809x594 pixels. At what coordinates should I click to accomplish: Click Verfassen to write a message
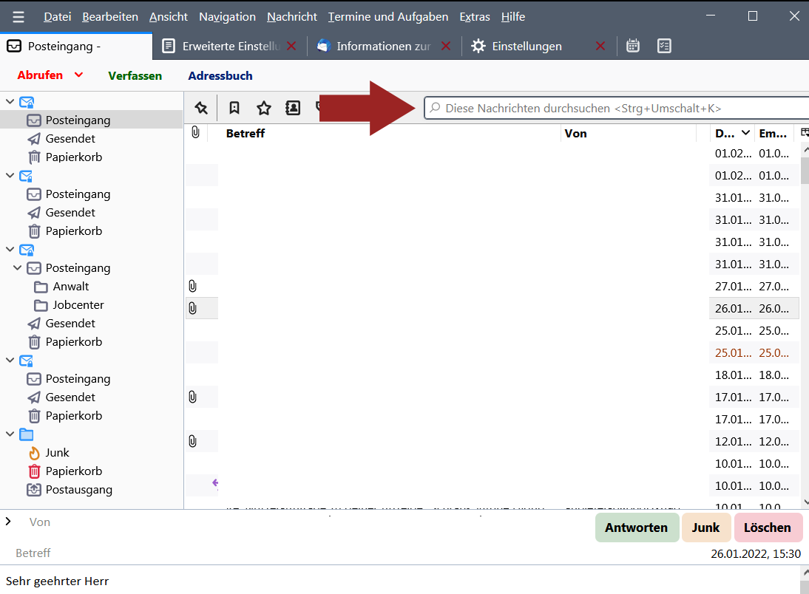(x=135, y=76)
